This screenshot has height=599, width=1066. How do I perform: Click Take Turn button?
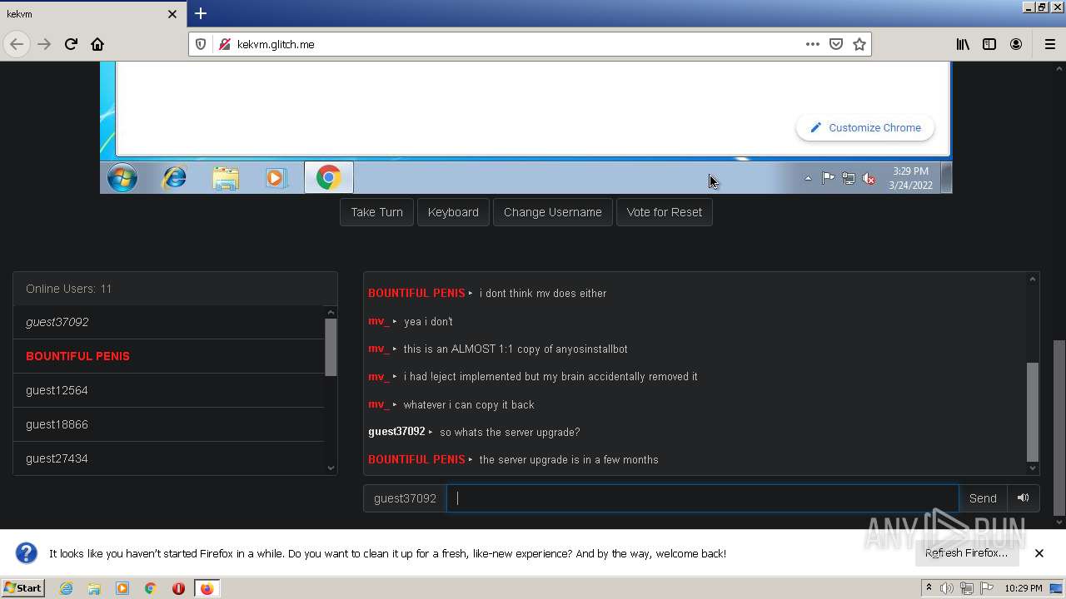pos(376,212)
